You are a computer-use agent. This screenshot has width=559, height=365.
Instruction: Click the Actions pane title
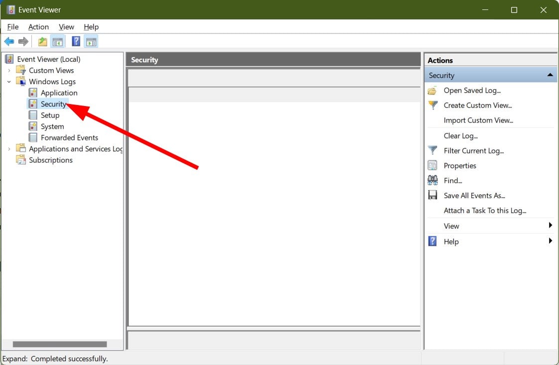pos(440,60)
